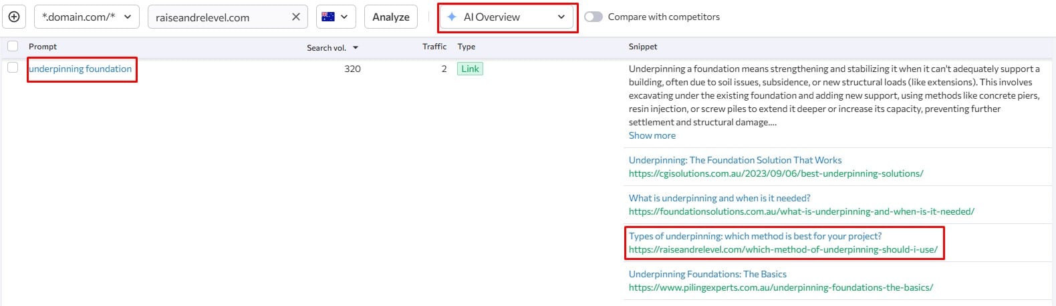Click the Search vol. sort arrow
Image resolution: width=1056 pixels, height=306 pixels.
[356, 47]
